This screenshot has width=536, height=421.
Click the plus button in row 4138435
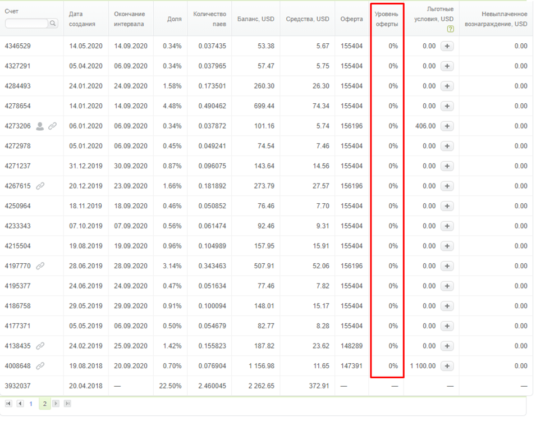[x=447, y=346]
